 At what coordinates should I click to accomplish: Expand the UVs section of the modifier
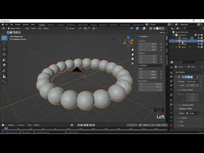click(x=181, y=122)
